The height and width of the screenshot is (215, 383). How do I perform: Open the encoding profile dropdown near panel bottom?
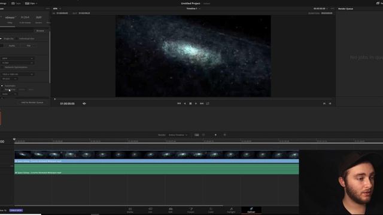point(10,94)
